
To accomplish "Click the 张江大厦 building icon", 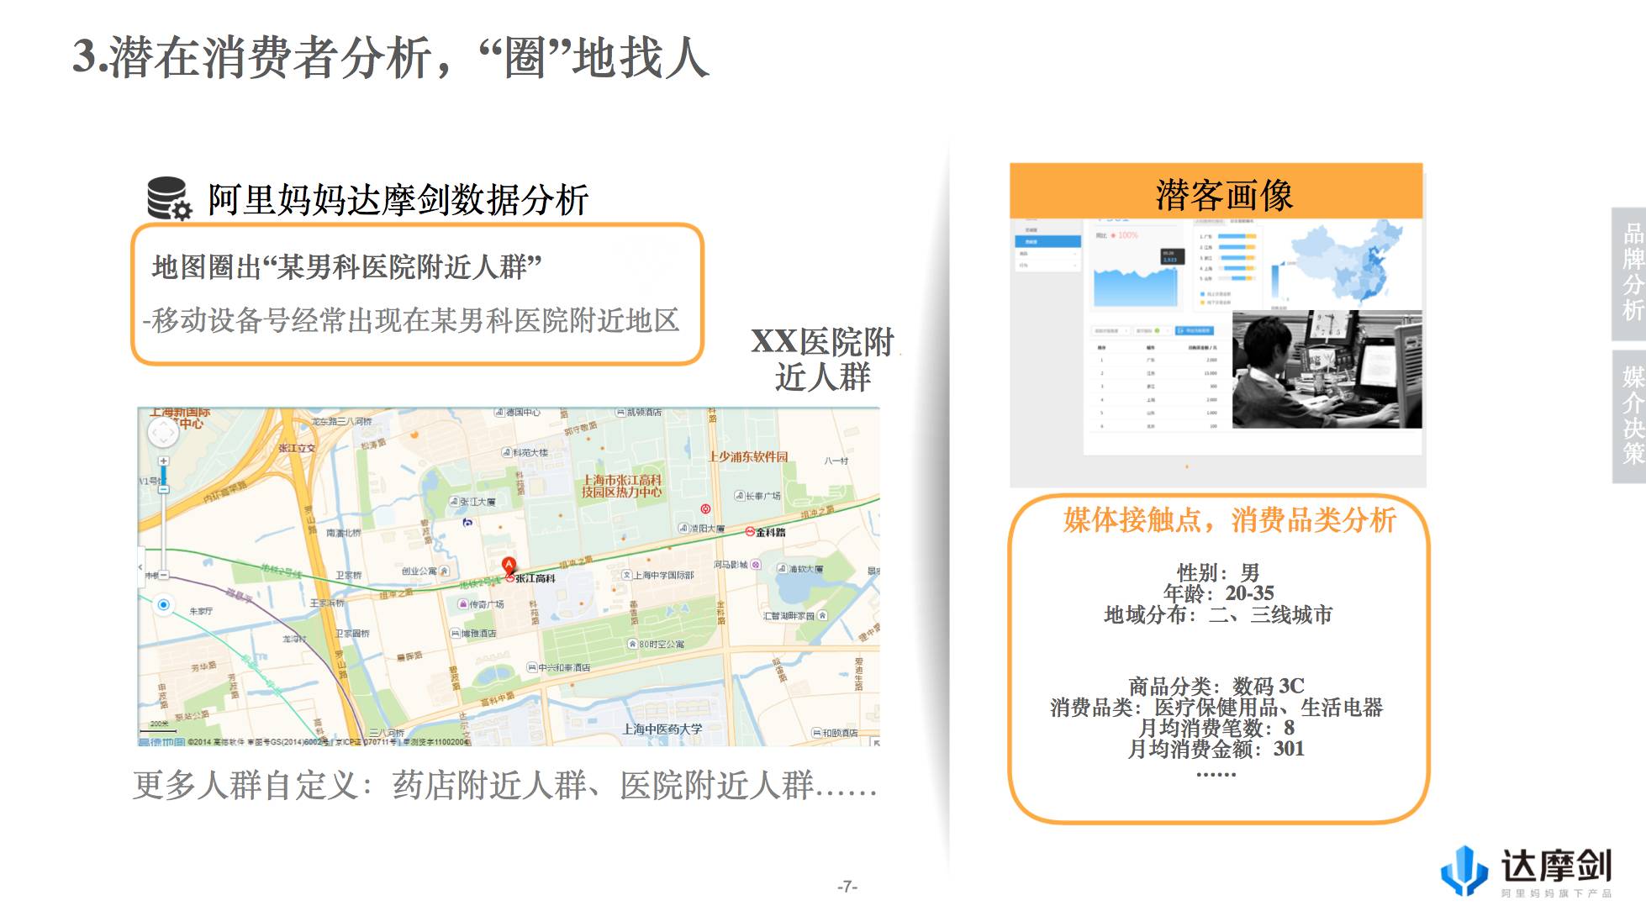I will (x=454, y=502).
